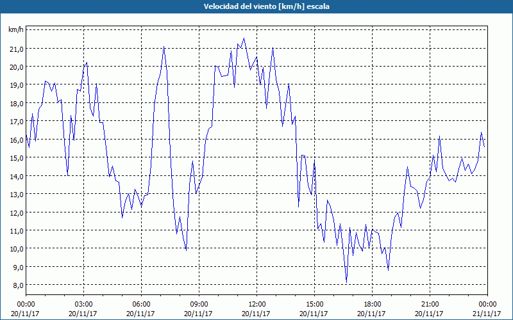
Task: Click the wind speed peak near 11:20
Action: [x=244, y=38]
